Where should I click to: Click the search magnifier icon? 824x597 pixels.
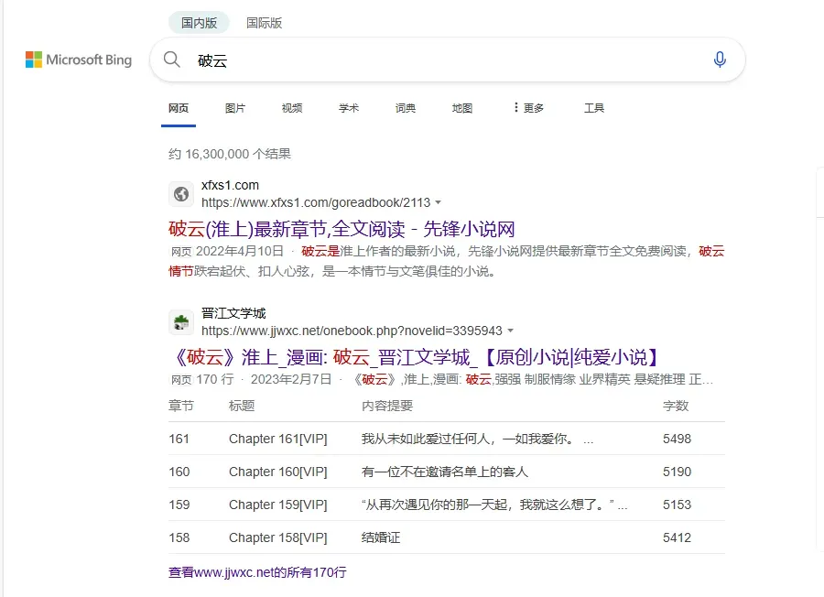tap(172, 60)
